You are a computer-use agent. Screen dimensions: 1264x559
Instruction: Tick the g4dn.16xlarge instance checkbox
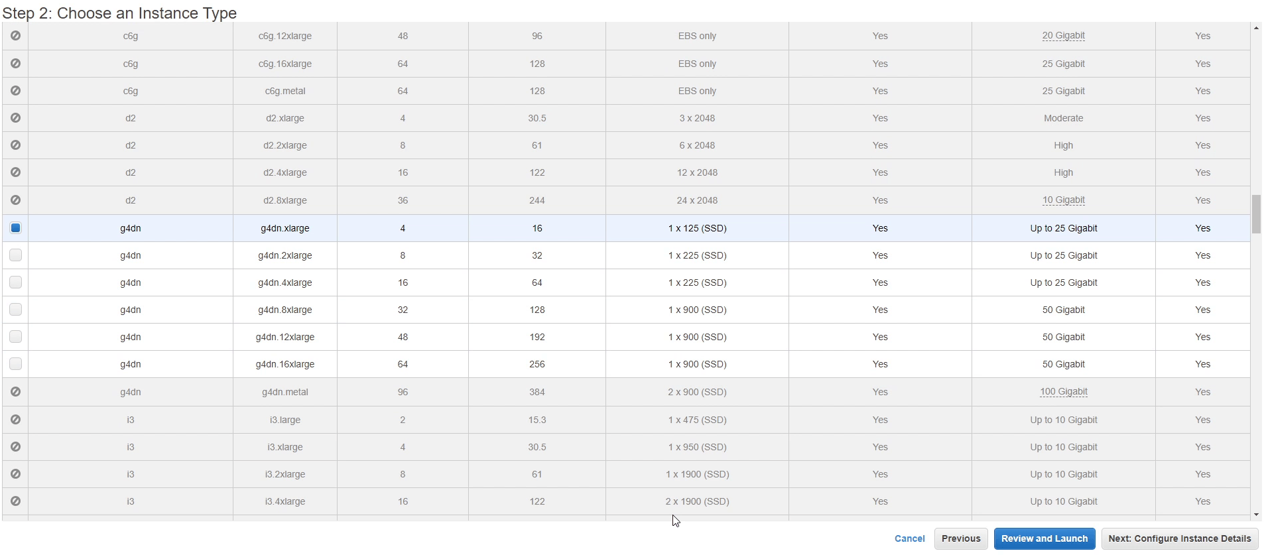[x=15, y=364]
